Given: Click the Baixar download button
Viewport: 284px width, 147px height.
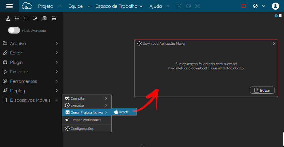Looking at the screenshot, I should (x=262, y=90).
